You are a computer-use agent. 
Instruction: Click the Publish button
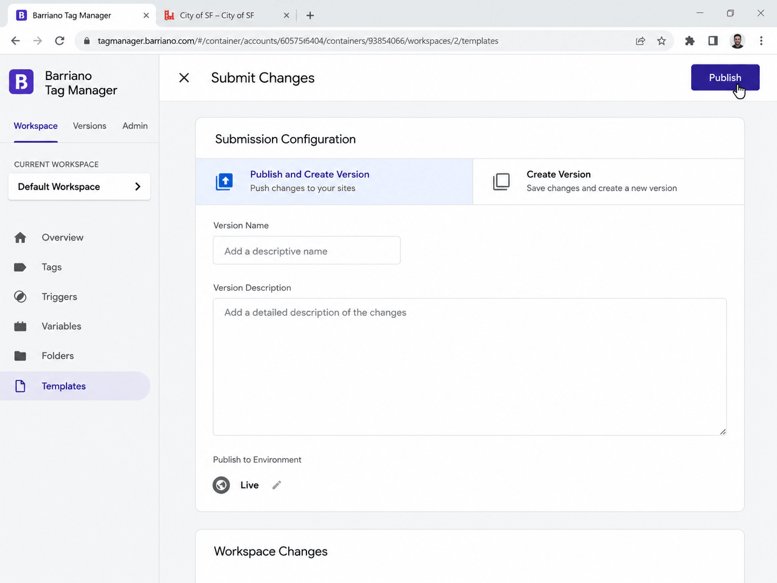tap(725, 77)
